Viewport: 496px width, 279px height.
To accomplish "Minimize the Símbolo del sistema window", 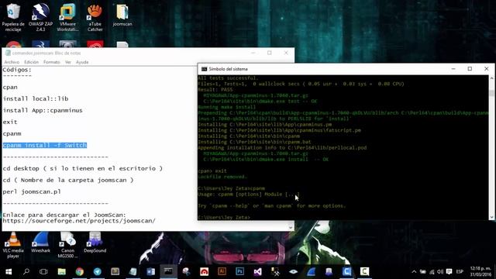I will 453,69.
